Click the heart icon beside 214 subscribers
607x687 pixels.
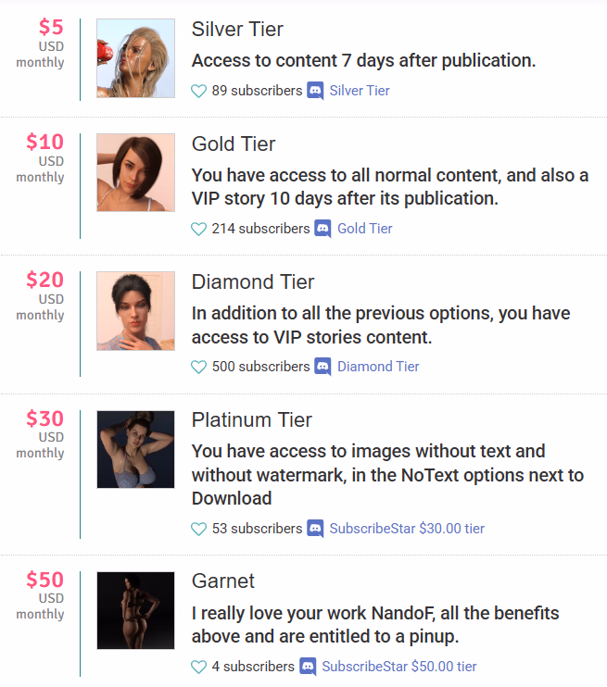coord(198,229)
